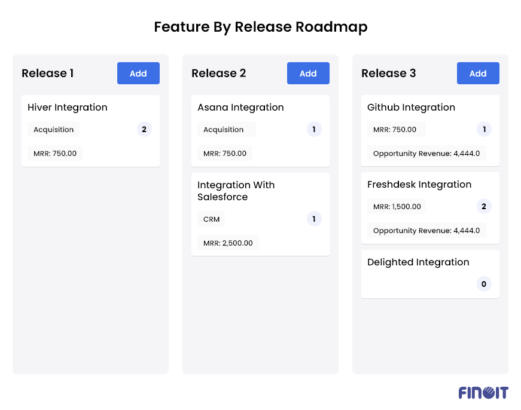
Task: Click the Release 3 column header
Action: 389,73
